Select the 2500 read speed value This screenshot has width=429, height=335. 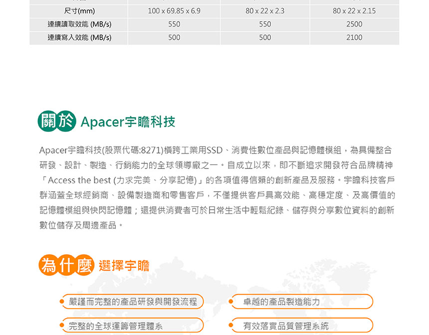(x=354, y=24)
